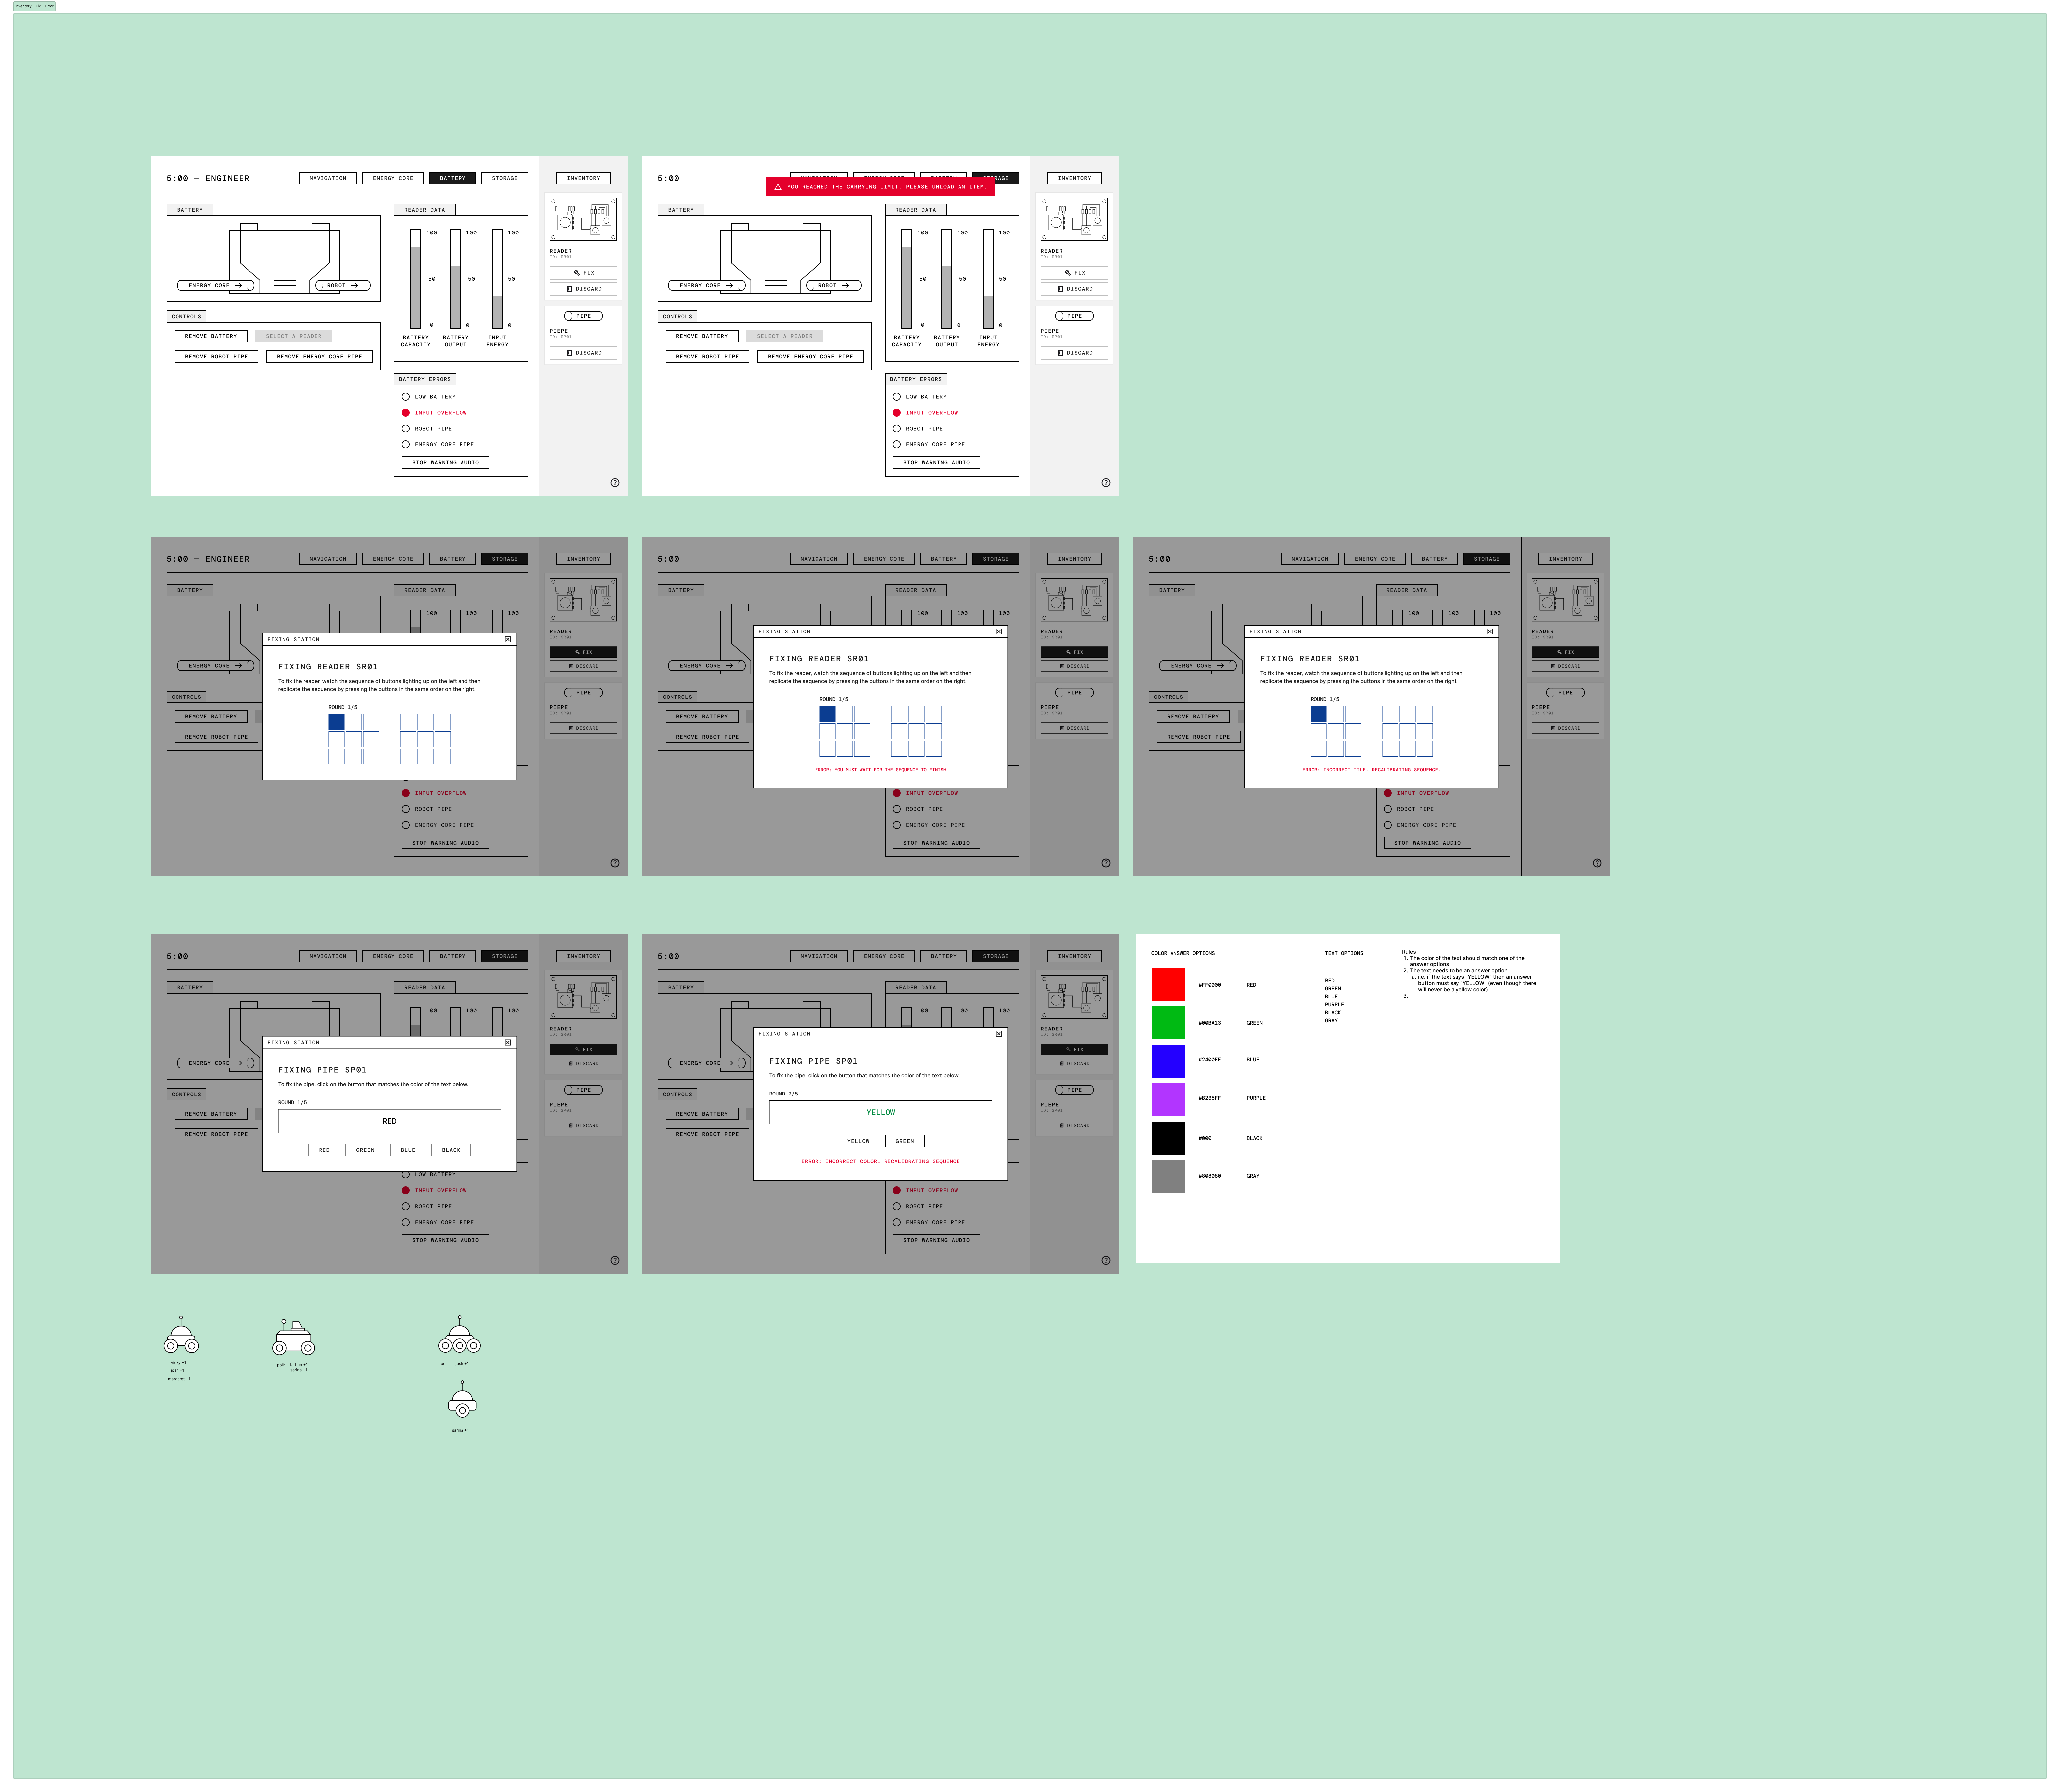The width and height of the screenshot is (2060, 1792).
Task: Click lit blue tile in error-free Fixing Reader dialog
Action: click(336, 722)
